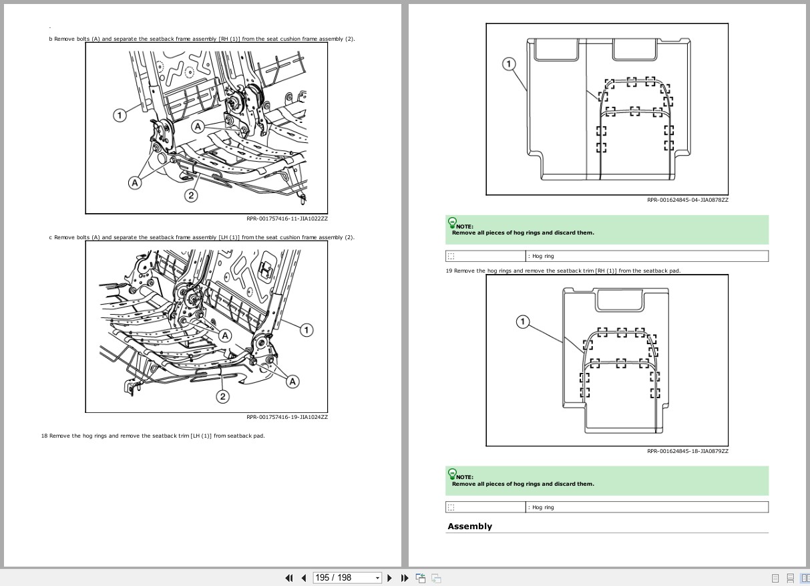Click the Assembly section heading
The image size is (810, 586).
[x=469, y=527]
